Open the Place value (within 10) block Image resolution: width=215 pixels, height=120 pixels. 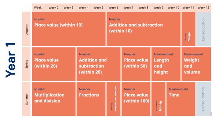[69, 29]
